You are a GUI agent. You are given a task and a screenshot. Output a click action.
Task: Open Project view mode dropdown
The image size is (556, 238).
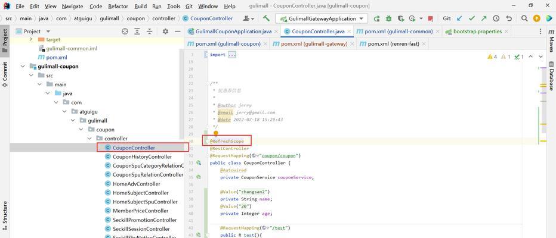coord(48,32)
